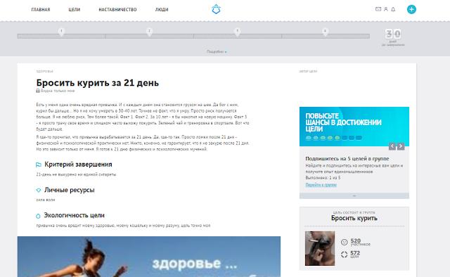The width and height of the screenshot is (450, 277).
Task: Click the site logo in the header
Action: click(216, 9)
